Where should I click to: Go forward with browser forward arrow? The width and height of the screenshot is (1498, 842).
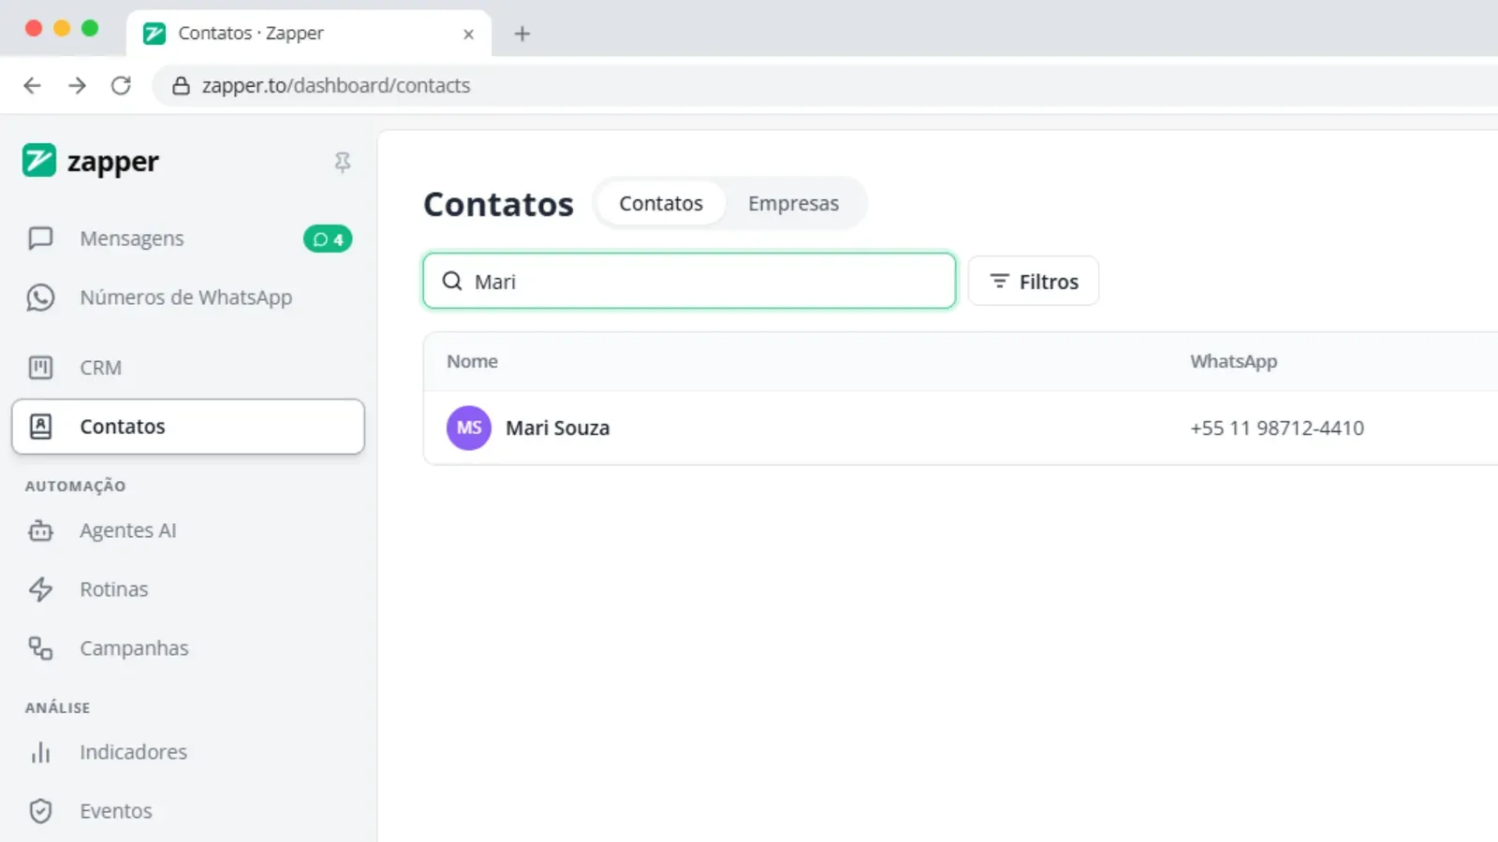(x=77, y=86)
